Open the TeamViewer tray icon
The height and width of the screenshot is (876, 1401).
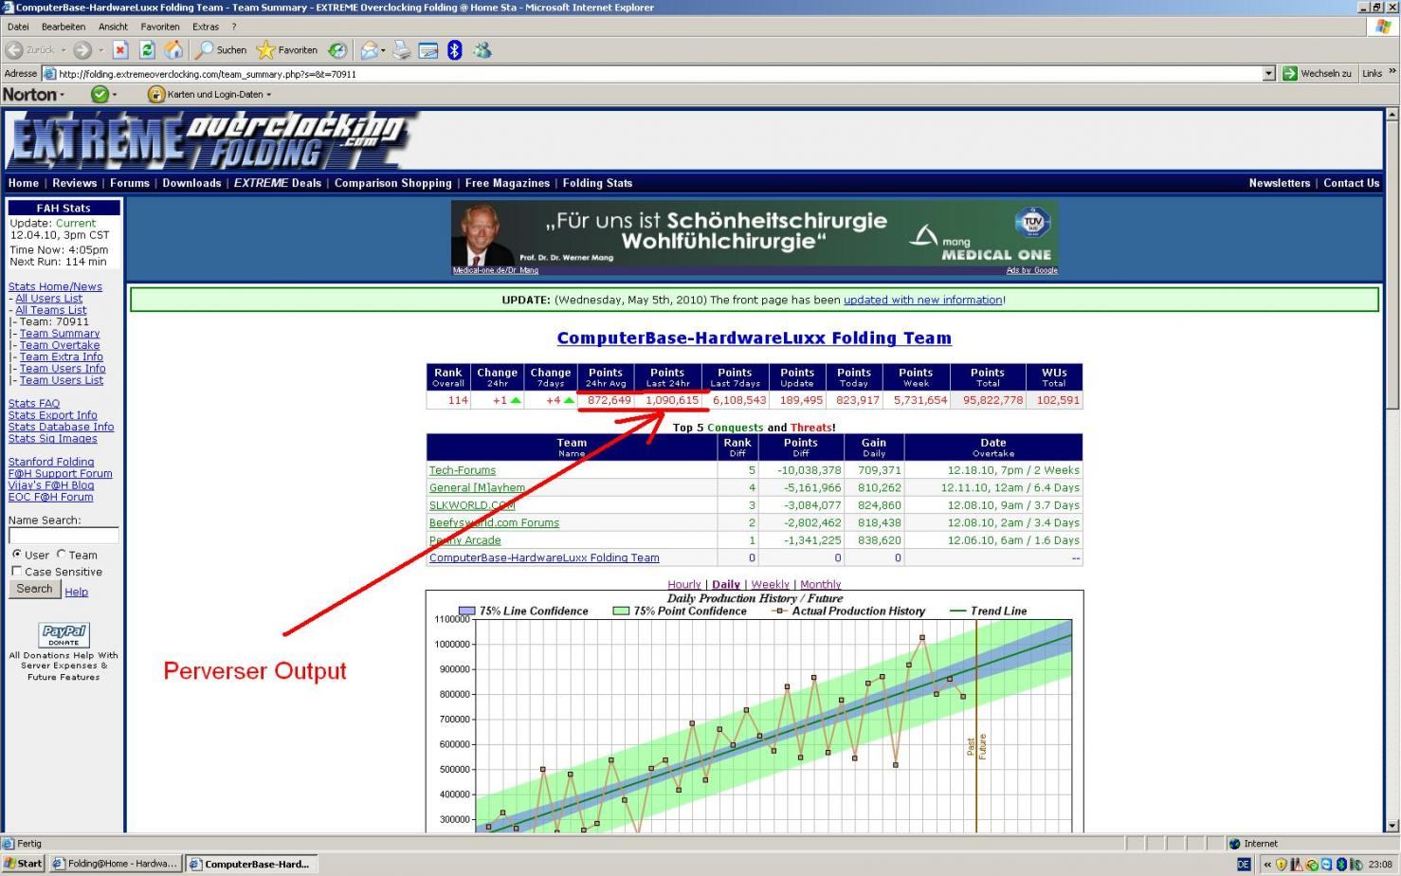[x=1327, y=864]
